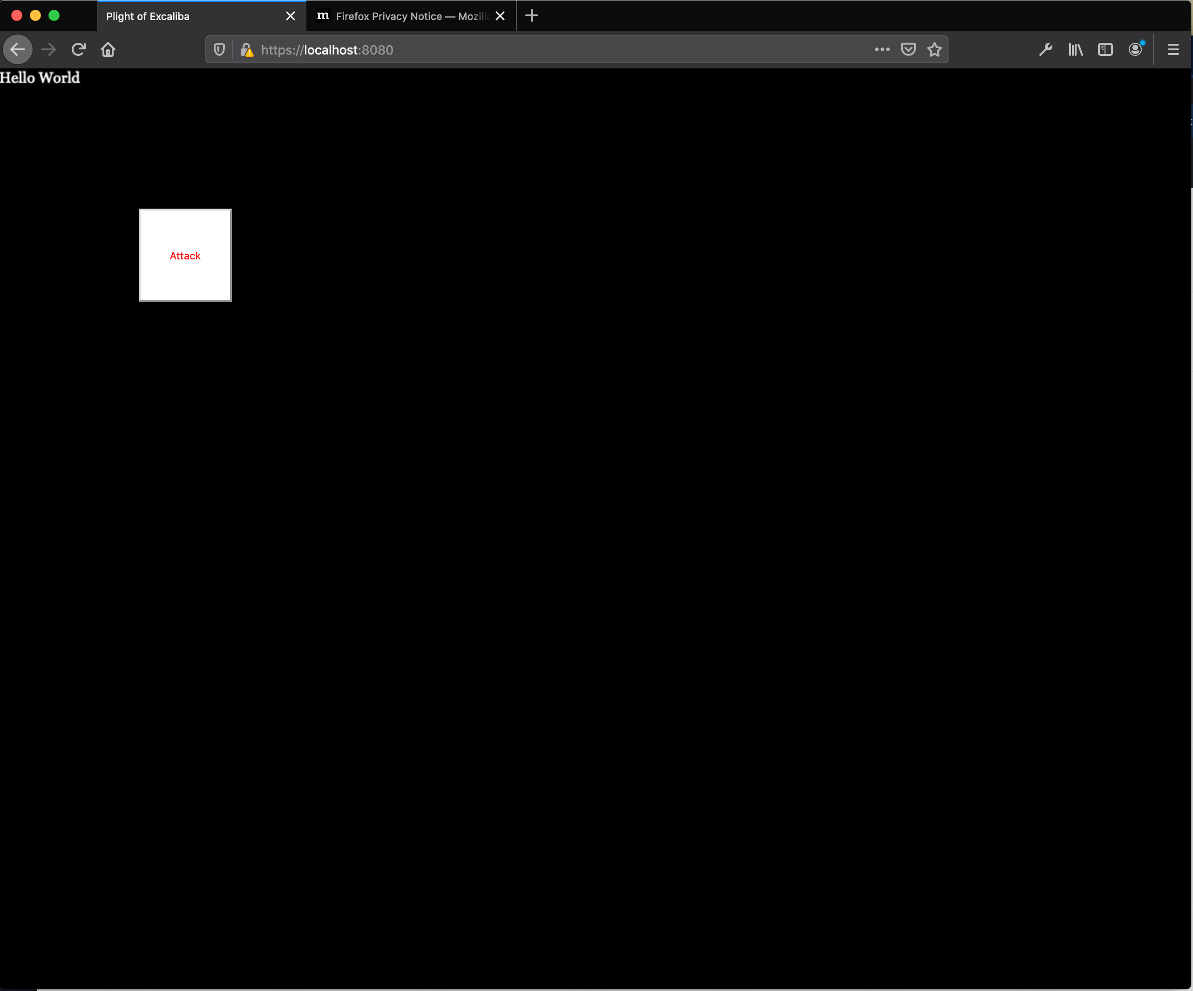The width and height of the screenshot is (1193, 991).
Task: Save the page to Pocket
Action: pyautogui.click(x=908, y=50)
